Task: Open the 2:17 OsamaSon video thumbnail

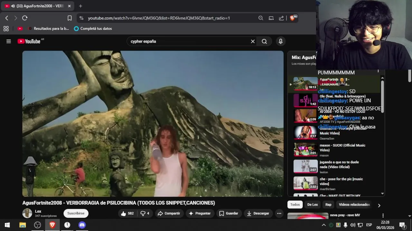Action: [305, 133]
